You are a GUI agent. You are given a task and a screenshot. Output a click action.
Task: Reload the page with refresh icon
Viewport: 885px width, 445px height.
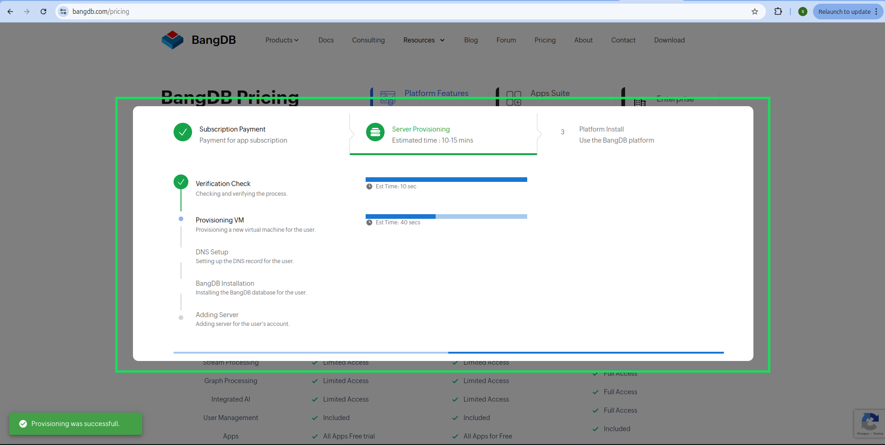pos(43,12)
